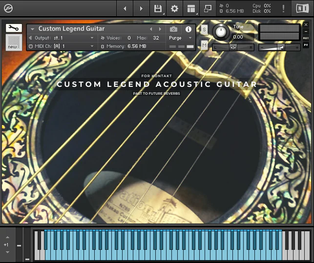Click the 'new' instrument icon thumbnail
This screenshot has height=263, width=314.
(x=14, y=42)
